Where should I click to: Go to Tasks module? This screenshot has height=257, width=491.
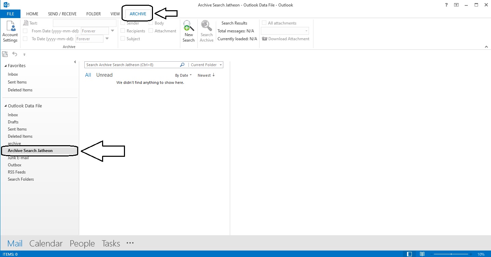[x=111, y=243]
